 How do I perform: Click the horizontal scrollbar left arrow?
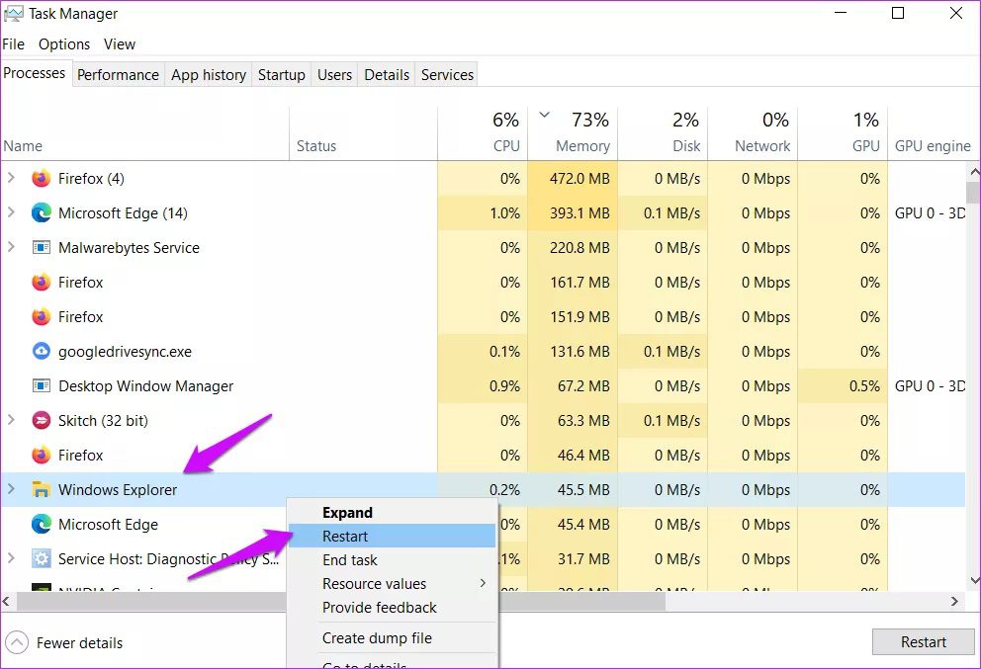6,602
